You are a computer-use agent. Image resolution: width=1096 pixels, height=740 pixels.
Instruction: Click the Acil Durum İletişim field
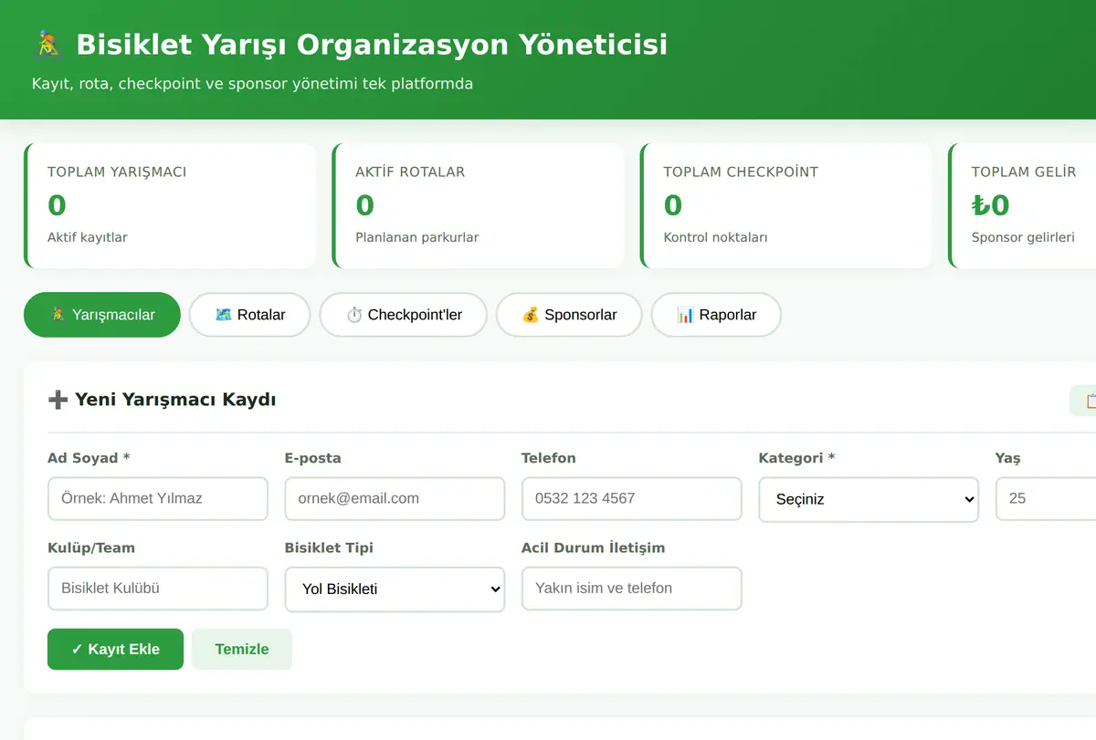click(x=632, y=589)
